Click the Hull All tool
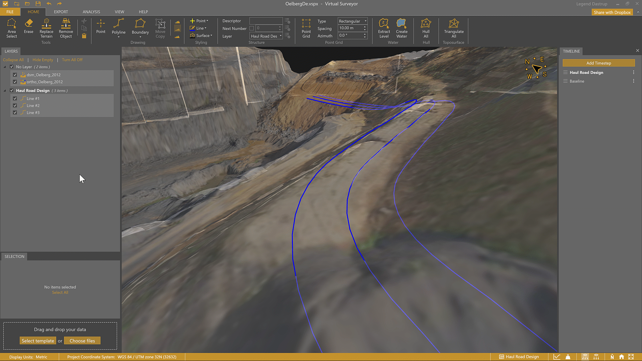Viewport: 642px width, 361px height. (x=426, y=28)
